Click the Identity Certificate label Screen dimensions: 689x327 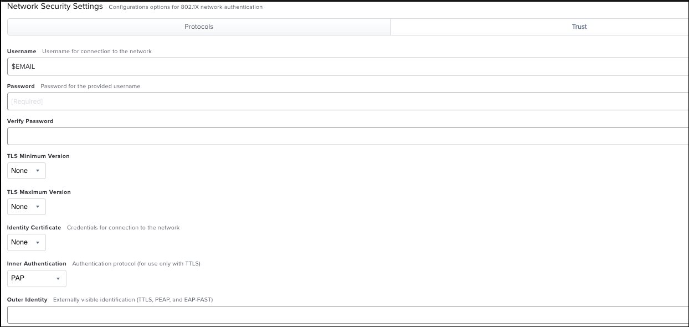click(34, 228)
